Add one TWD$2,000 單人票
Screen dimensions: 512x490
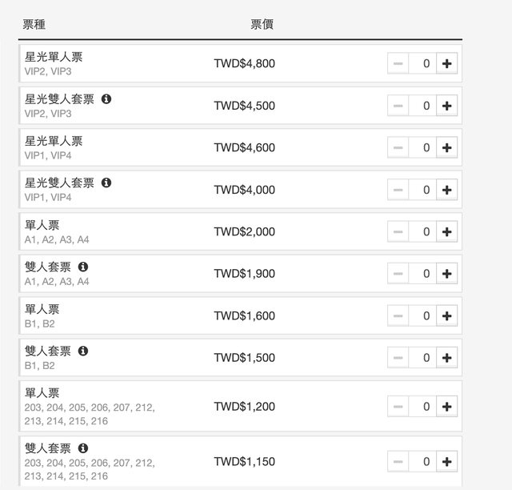point(446,232)
